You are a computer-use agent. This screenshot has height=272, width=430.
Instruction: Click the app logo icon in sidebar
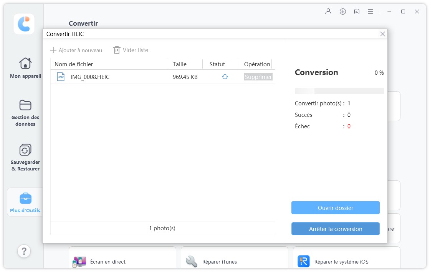tap(24, 24)
